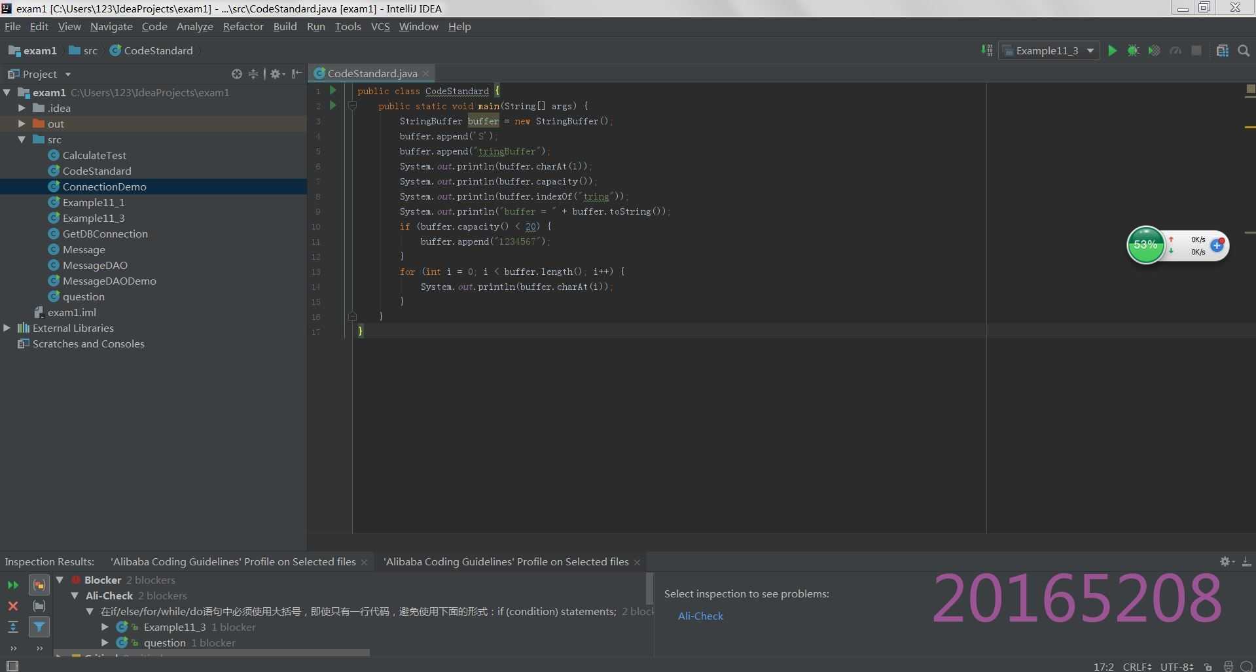Viewport: 1256px width, 672px height.
Task: Close the second Alibaba Coding Guidelines tab
Action: click(637, 562)
